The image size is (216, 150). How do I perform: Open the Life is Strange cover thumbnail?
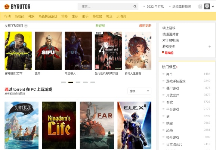(138, 51)
